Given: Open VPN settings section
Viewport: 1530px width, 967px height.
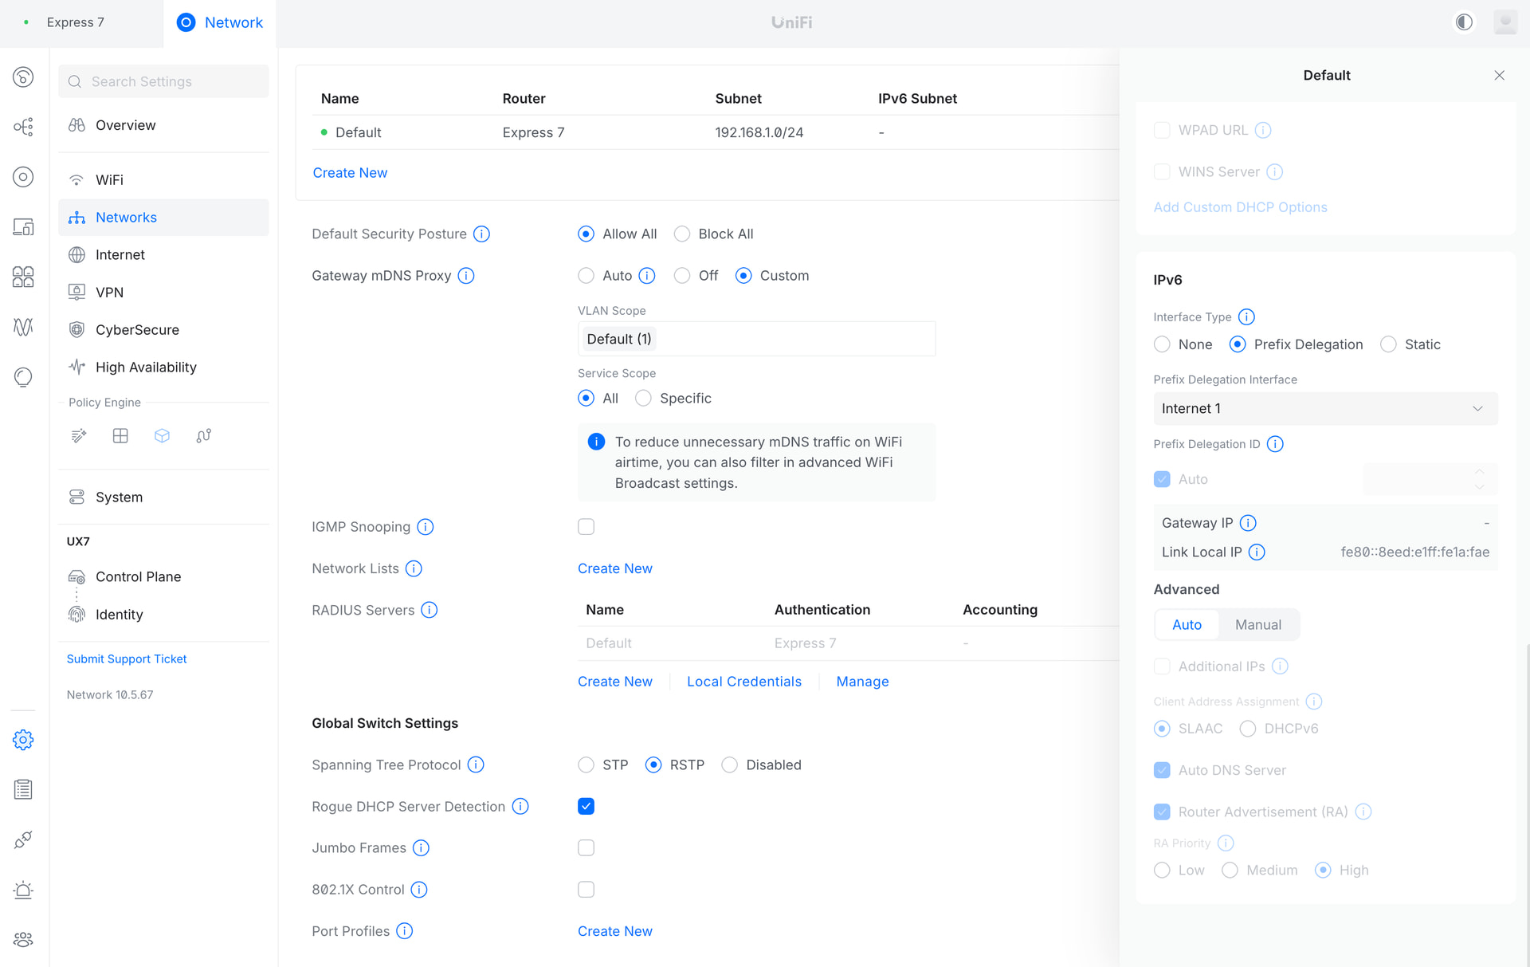Looking at the screenshot, I should [x=163, y=293].
